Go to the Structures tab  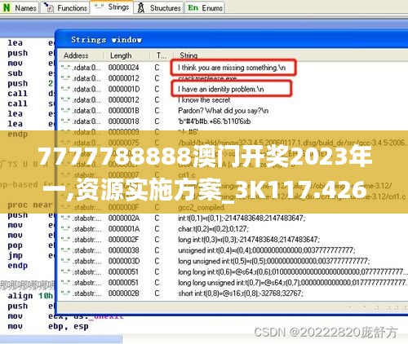[x=159, y=7]
